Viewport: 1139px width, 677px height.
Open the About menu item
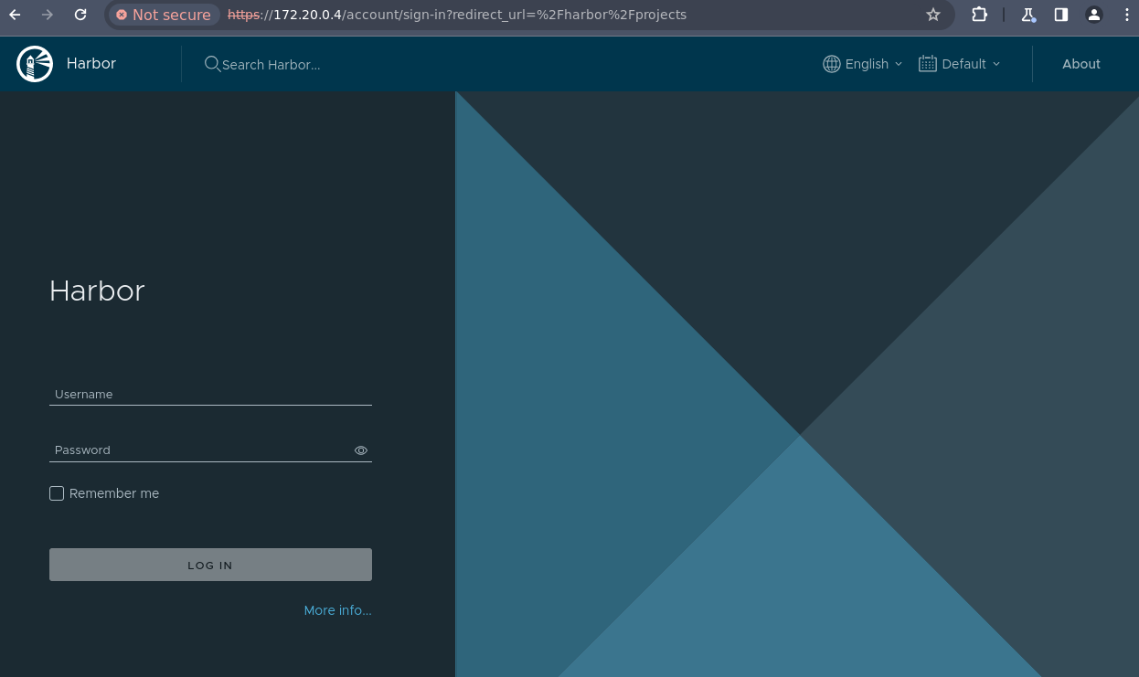[x=1080, y=64]
